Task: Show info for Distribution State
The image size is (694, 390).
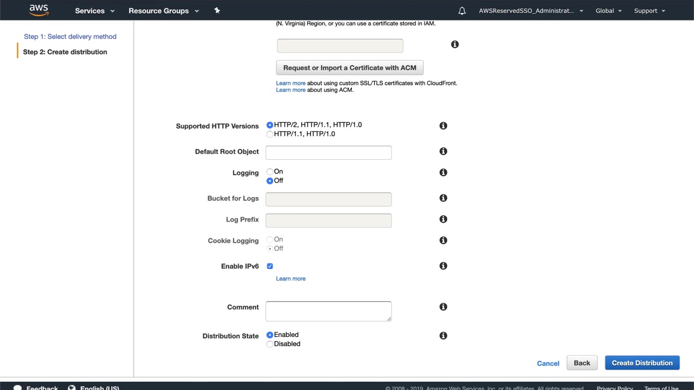Action: point(443,336)
